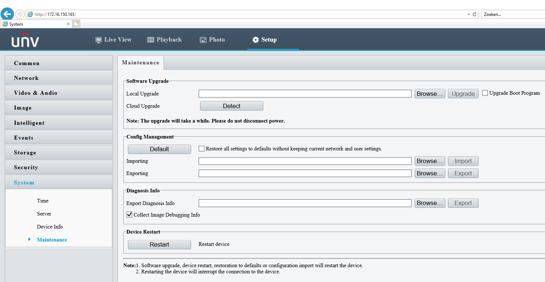The width and height of the screenshot is (545, 282).
Task: Open Playback film strip icon
Action: coord(151,40)
